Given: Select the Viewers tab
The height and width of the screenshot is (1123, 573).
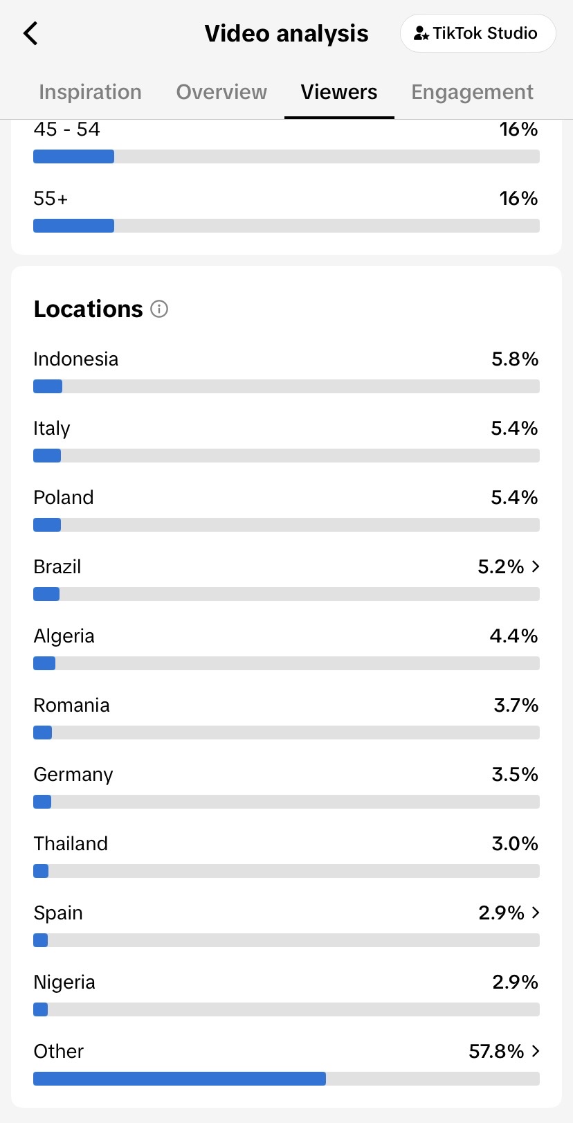Looking at the screenshot, I should click(x=339, y=92).
